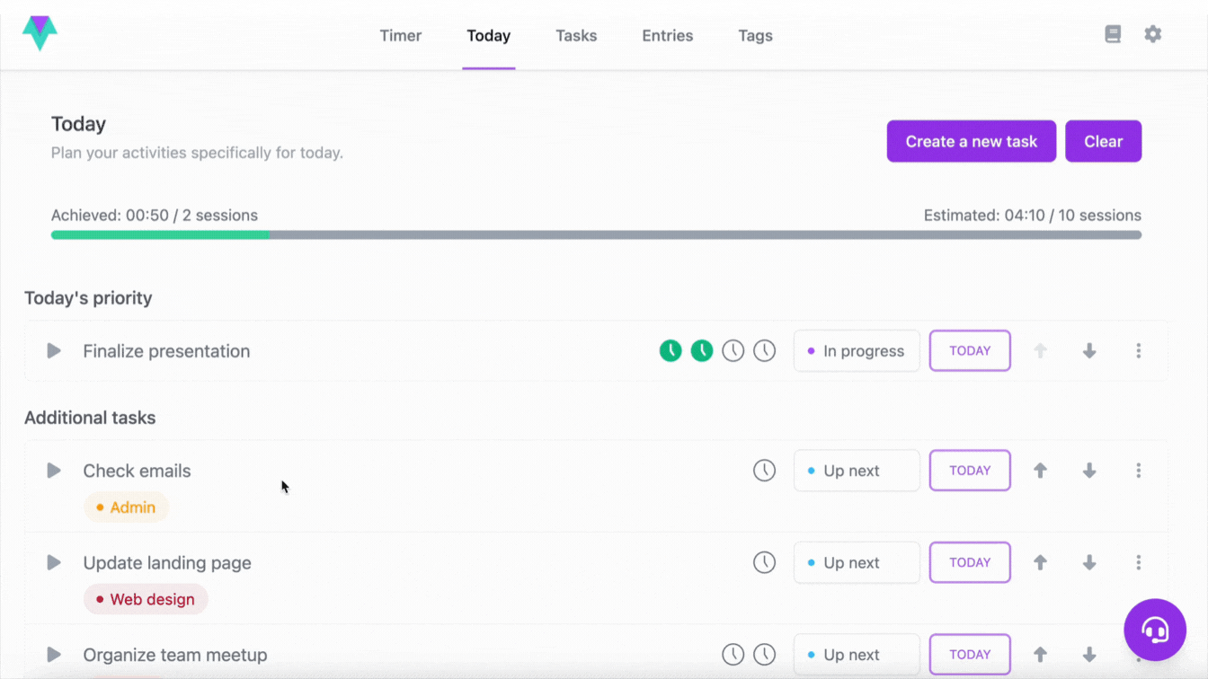Screen dimensions: 1208x679
Task: Switch to the Timer tab
Action: (400, 36)
